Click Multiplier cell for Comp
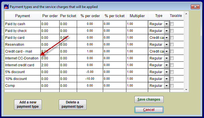This screenshot has width=204, height=118. [137, 86]
